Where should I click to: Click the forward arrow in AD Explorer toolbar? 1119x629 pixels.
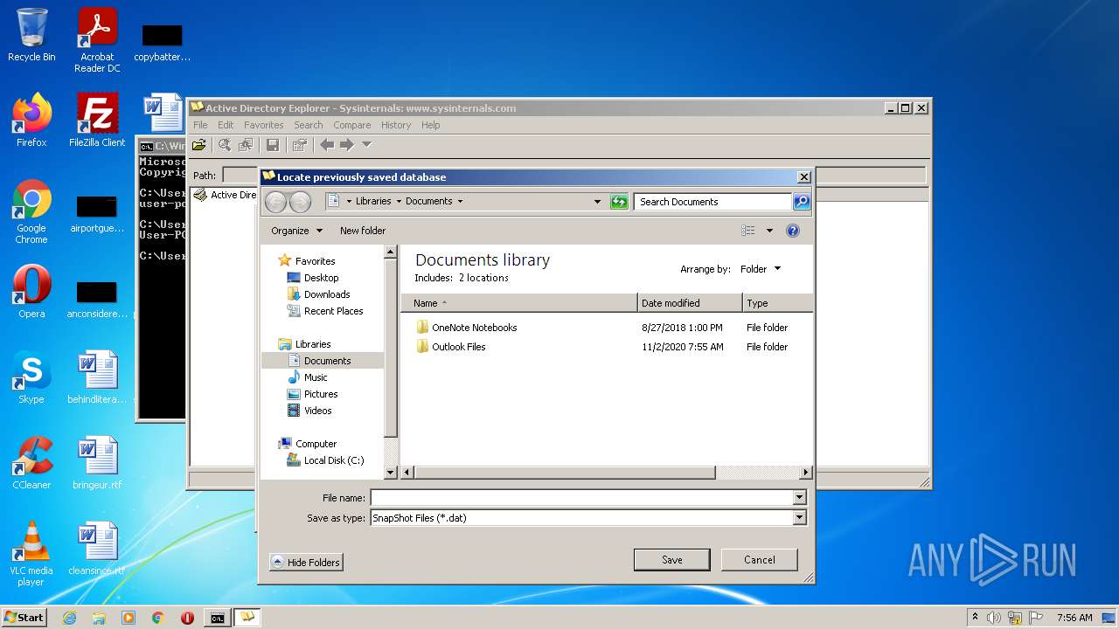347,144
